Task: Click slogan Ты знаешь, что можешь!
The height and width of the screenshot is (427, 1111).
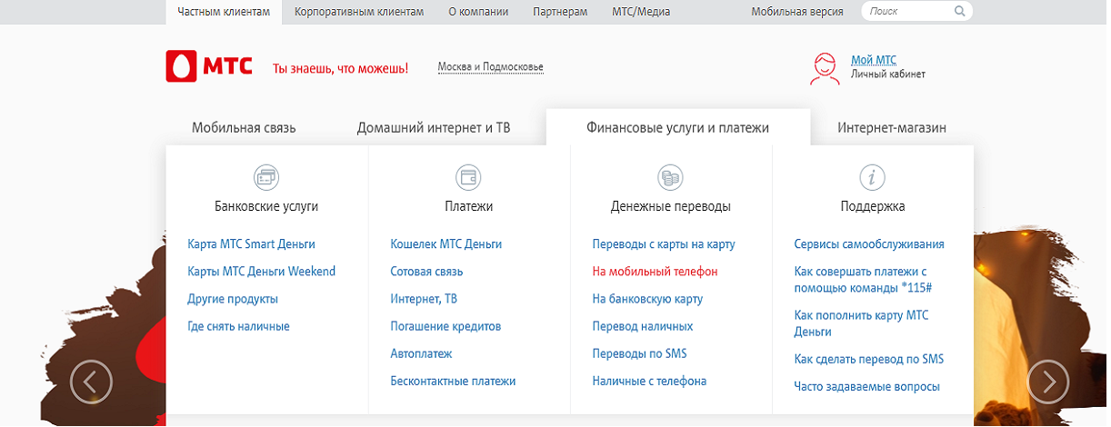Action: click(341, 68)
